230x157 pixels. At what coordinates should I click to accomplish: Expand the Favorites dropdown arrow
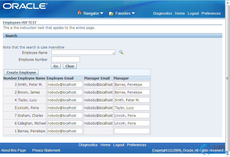pos(133,13)
